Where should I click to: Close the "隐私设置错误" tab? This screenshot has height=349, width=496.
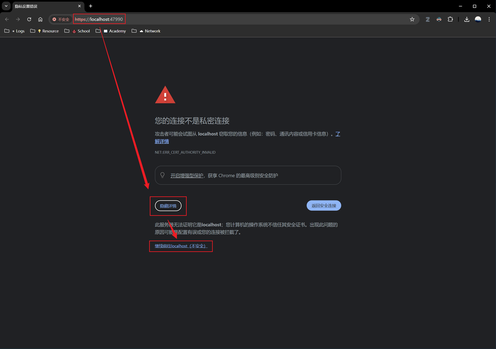79,6
